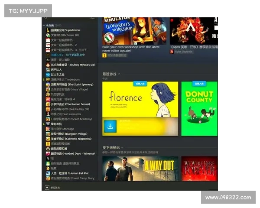Screen dimensions: 260x208
Task: Click the 添加游戏 button label
Action: pos(55,188)
